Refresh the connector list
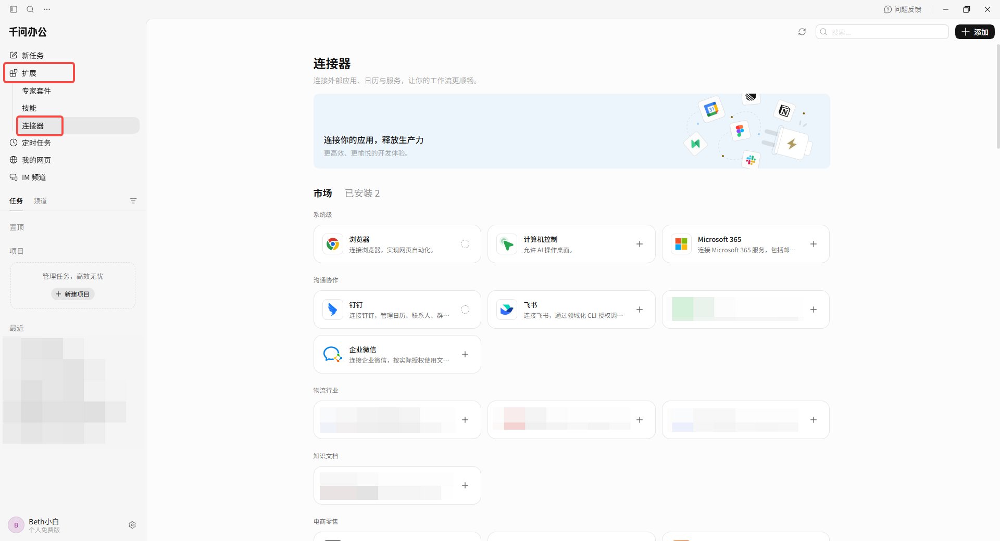The image size is (1000, 541). click(802, 32)
